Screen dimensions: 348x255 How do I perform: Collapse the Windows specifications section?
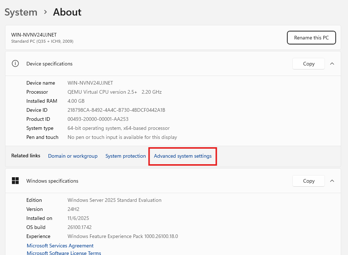pos(332,180)
